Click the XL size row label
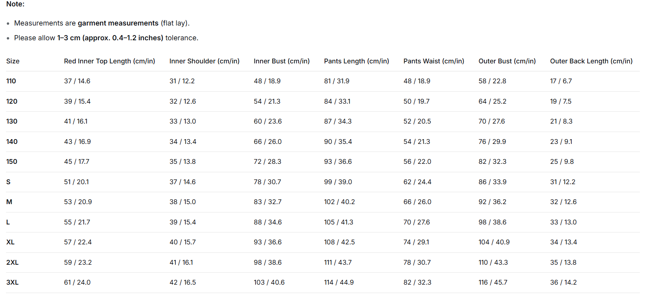Viewport: 661px width, 297px height. [10, 242]
